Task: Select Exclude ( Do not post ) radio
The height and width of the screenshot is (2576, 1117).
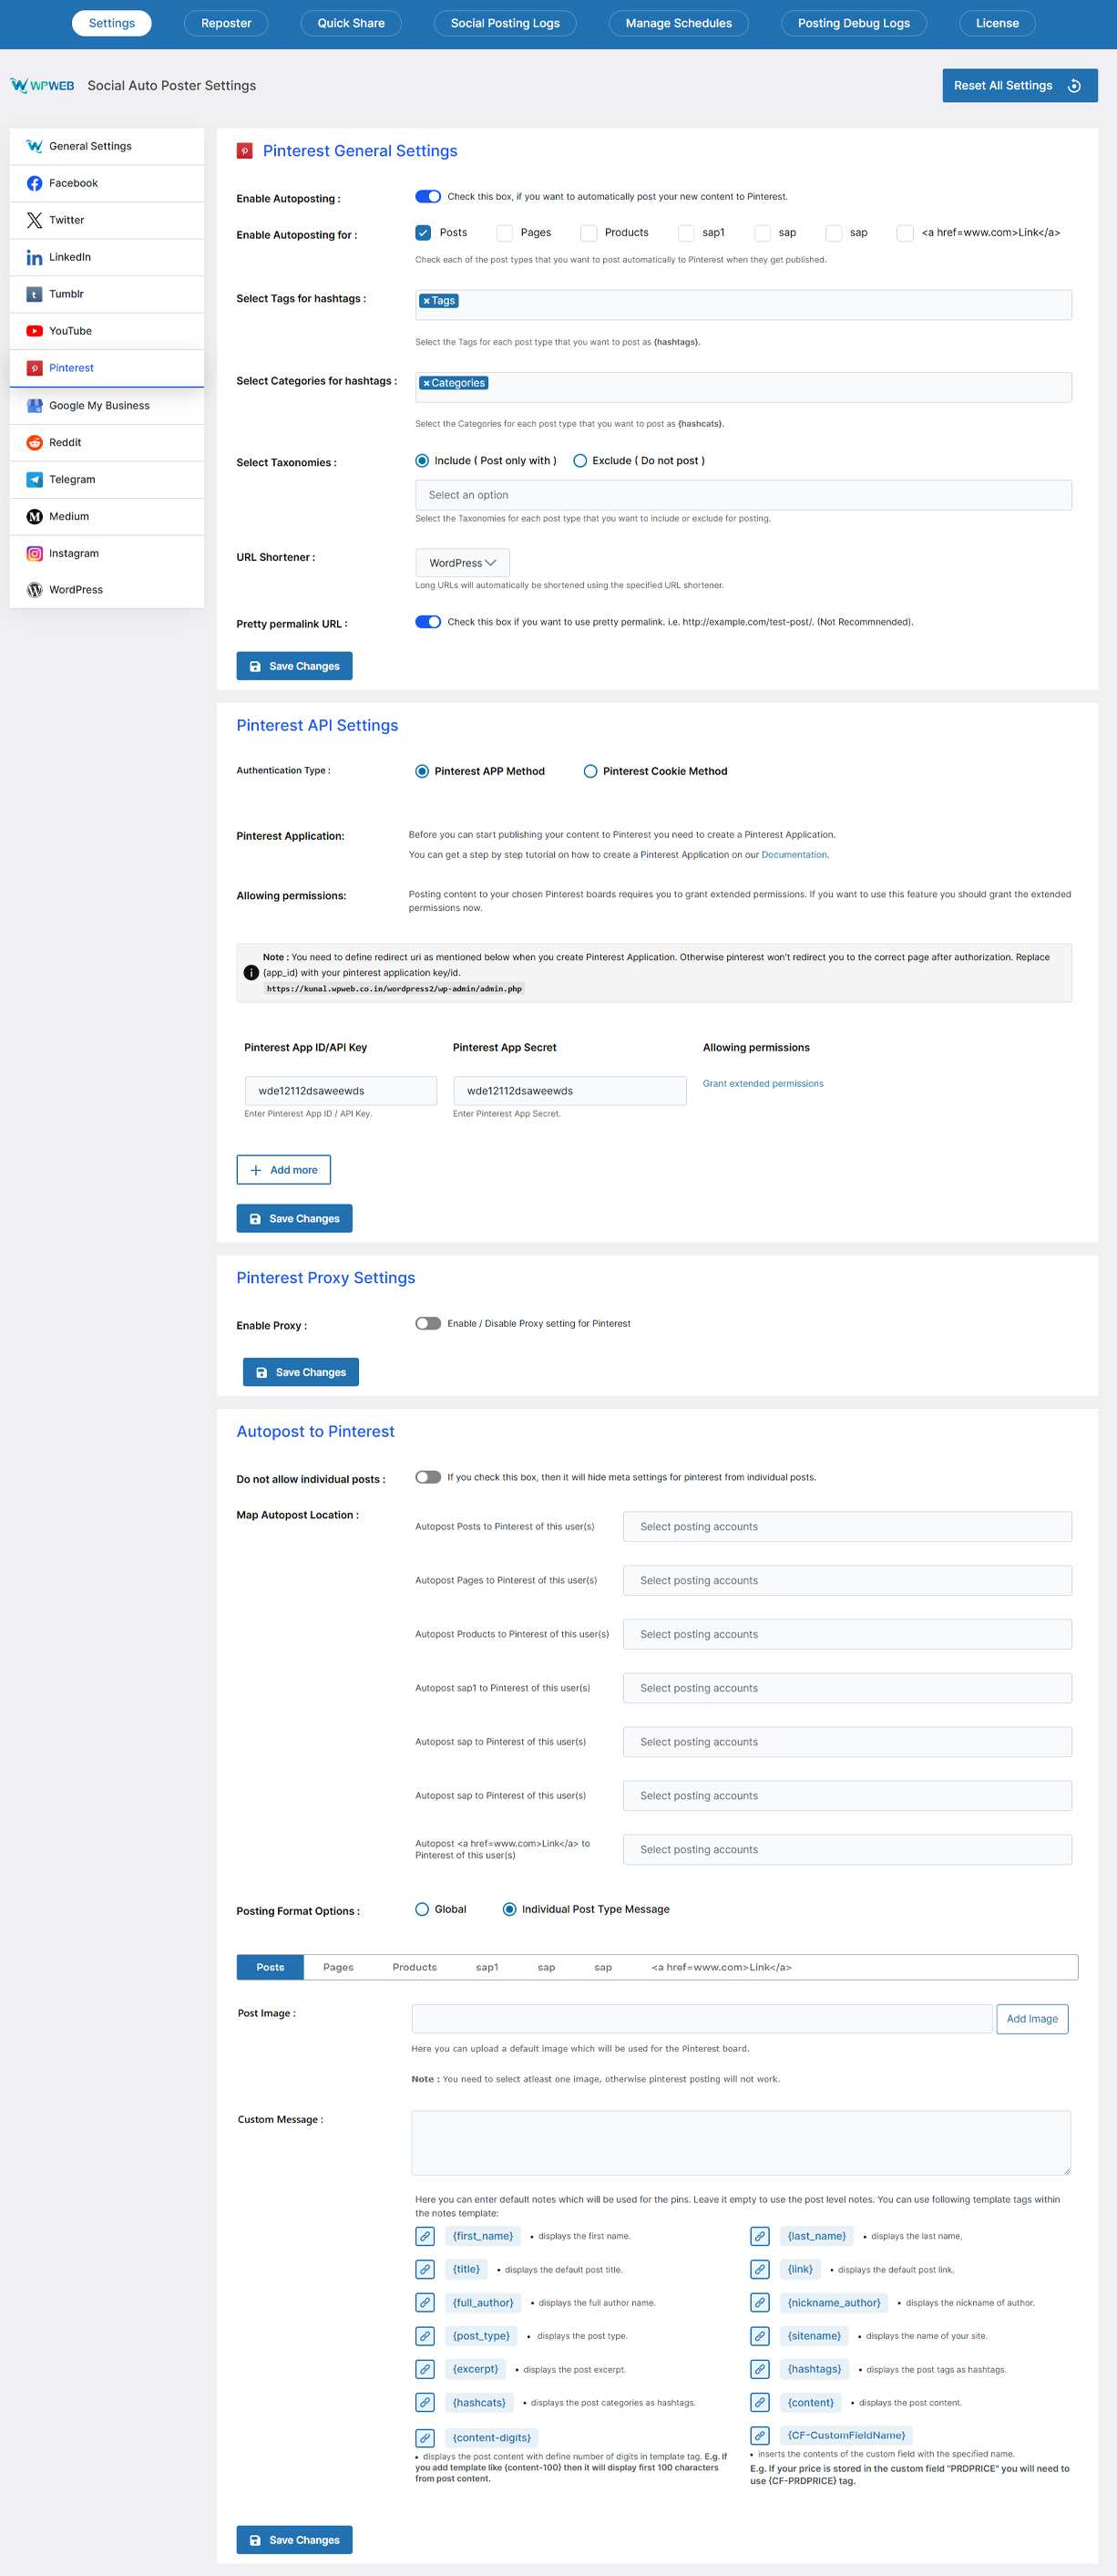Action: tap(579, 461)
